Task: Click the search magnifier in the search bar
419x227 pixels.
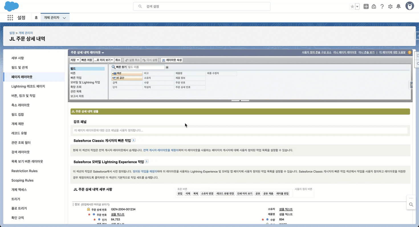Action: tap(140, 6)
